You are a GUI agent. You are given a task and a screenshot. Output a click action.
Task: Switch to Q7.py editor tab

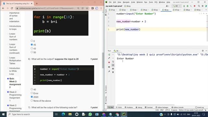coord(177,10)
